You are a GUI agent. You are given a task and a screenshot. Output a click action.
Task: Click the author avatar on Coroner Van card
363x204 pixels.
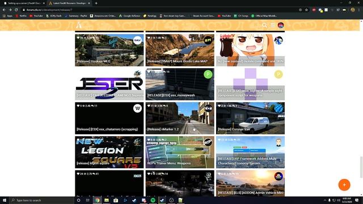(x=278, y=108)
